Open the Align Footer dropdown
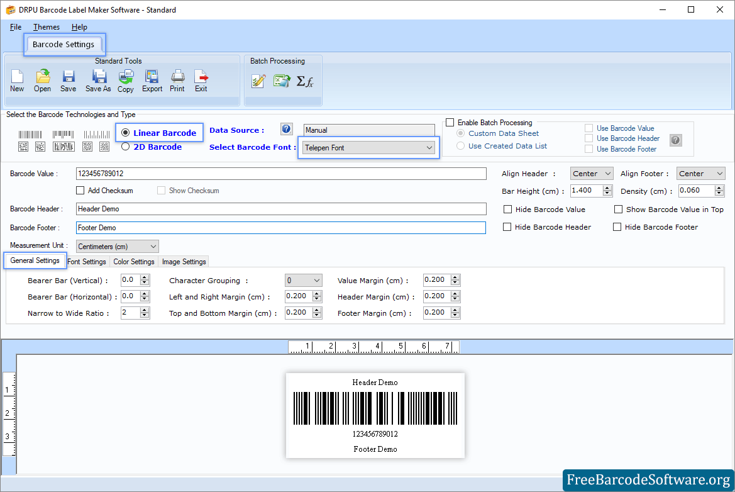Image resolution: width=735 pixels, height=492 pixels. pos(701,174)
